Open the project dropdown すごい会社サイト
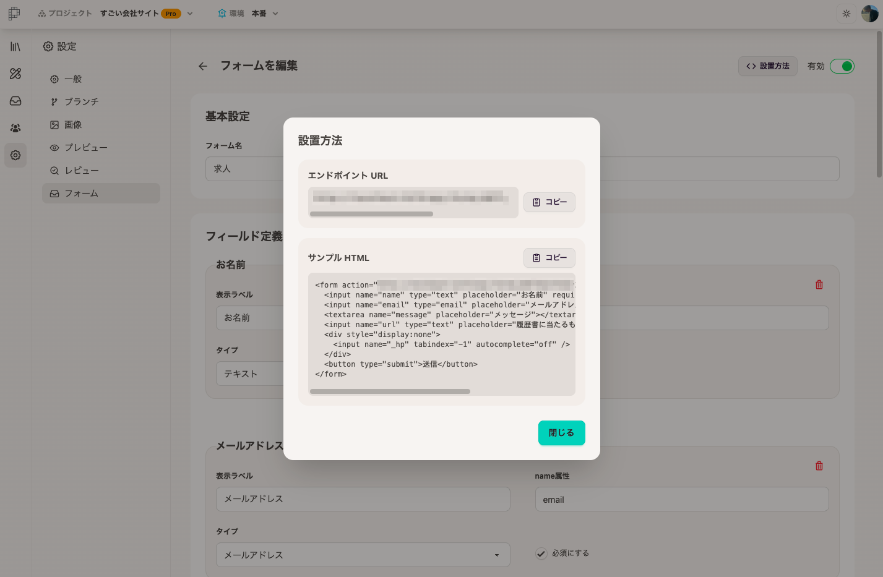Screen dimensions: 883x577 click(146, 14)
